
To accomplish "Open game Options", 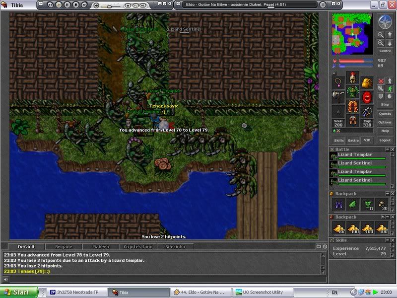I will (385, 122).
